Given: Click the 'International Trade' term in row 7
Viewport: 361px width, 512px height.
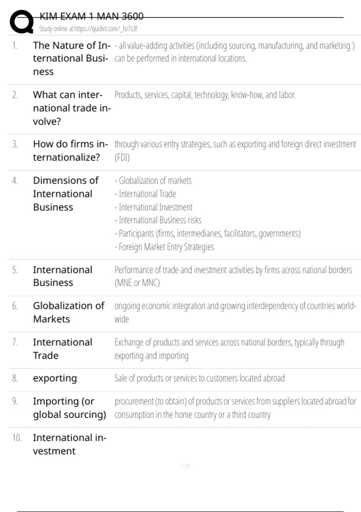Looking at the screenshot, I should (63, 349).
